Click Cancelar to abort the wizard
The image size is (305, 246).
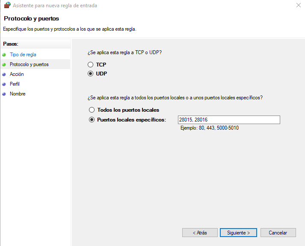pyautogui.click(x=278, y=233)
